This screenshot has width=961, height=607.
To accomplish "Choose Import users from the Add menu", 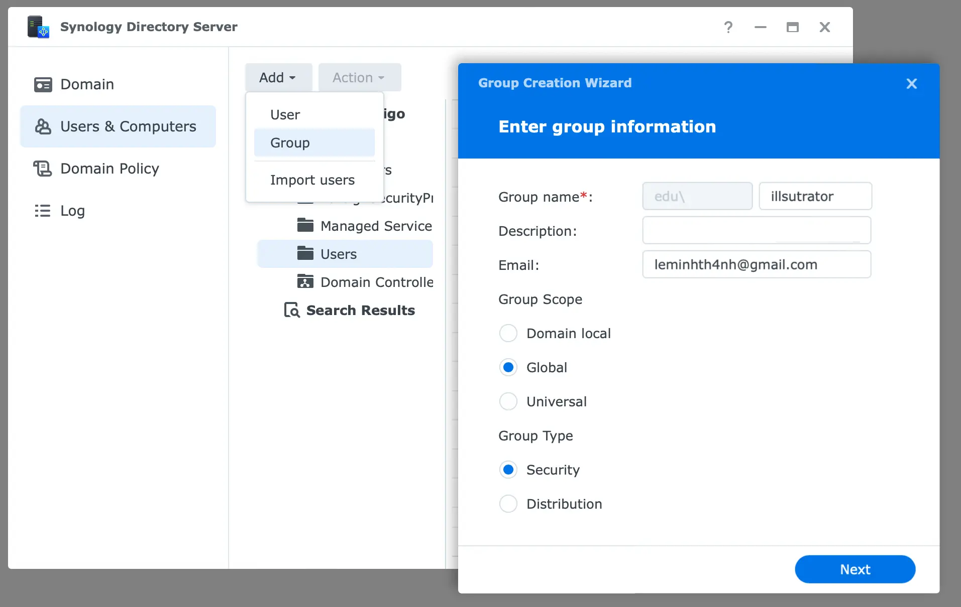I will (x=314, y=180).
